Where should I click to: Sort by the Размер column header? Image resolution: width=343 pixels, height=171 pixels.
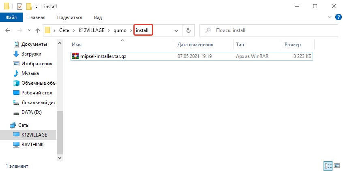point(293,45)
